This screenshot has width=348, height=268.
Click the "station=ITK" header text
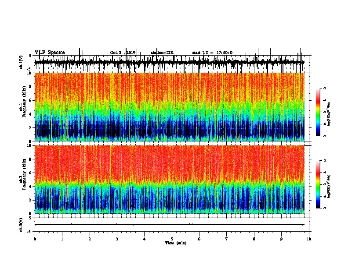162,53
